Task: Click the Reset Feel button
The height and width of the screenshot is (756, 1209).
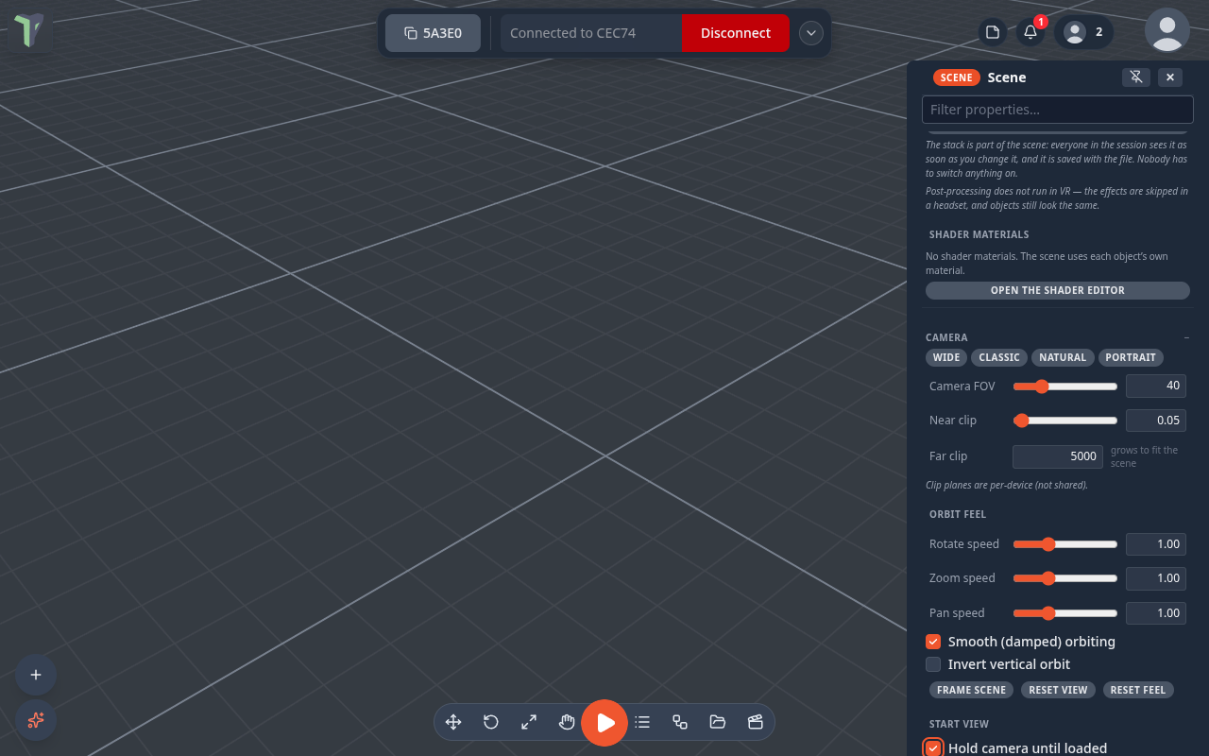Action: 1138,690
